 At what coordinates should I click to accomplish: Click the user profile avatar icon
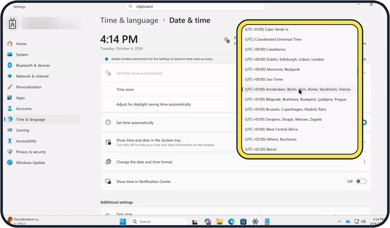tap(12, 23)
